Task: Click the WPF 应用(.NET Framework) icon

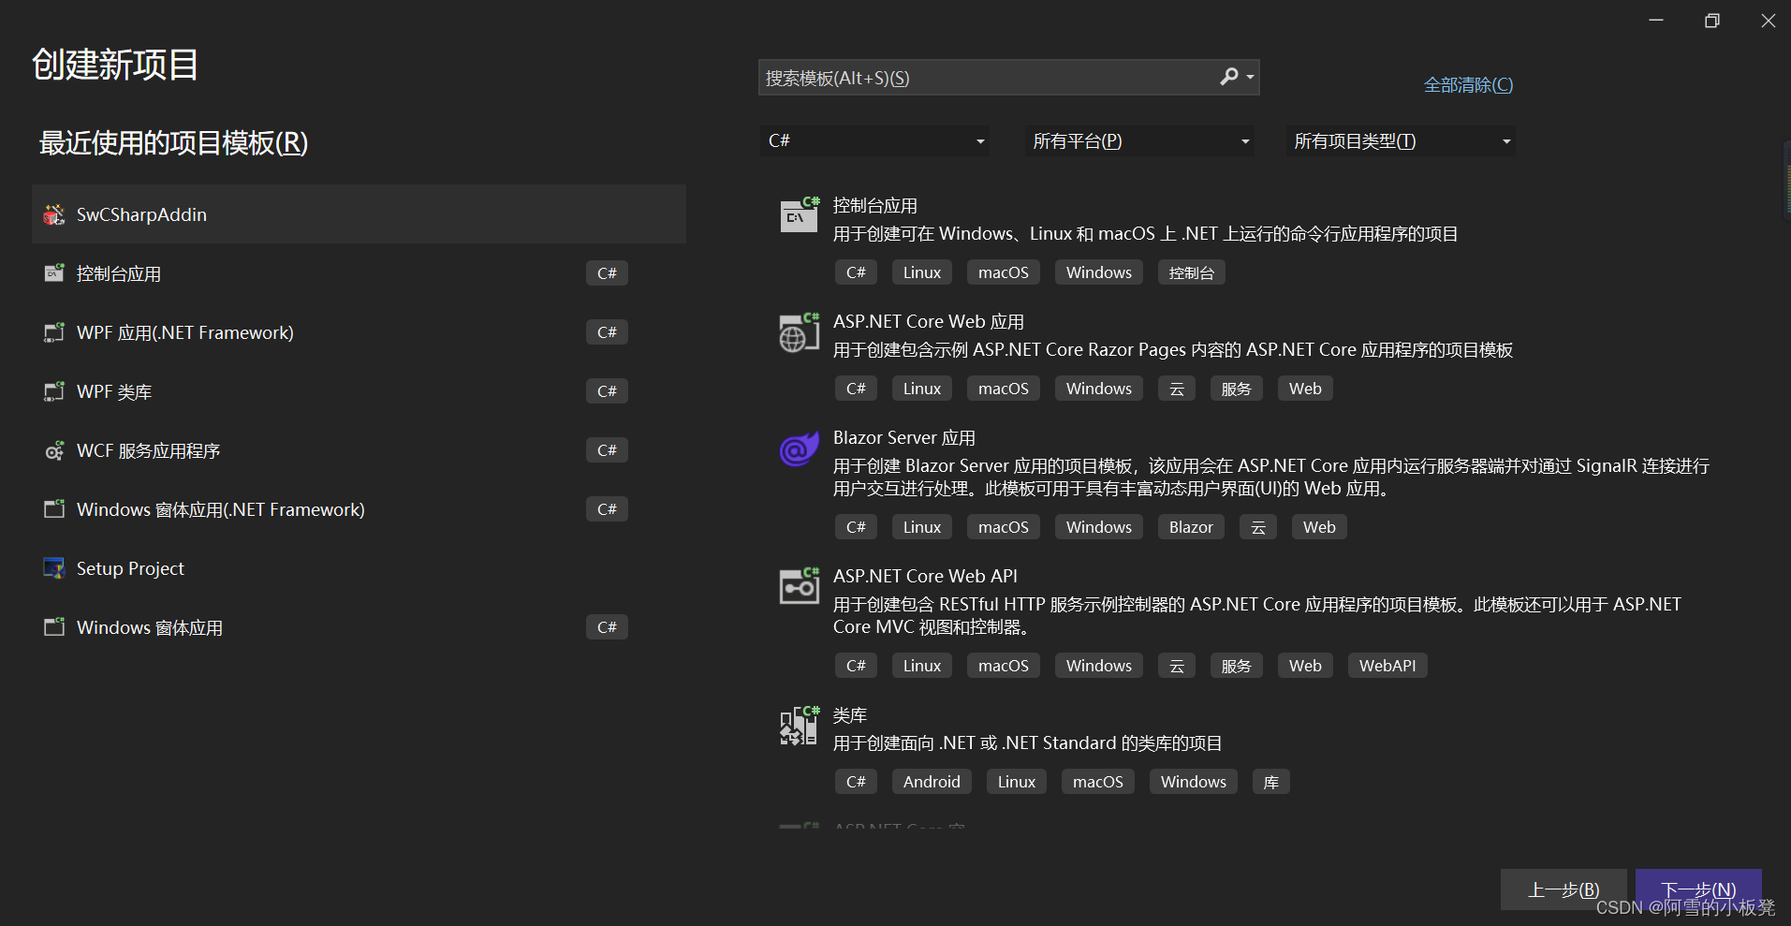Action: point(54,332)
